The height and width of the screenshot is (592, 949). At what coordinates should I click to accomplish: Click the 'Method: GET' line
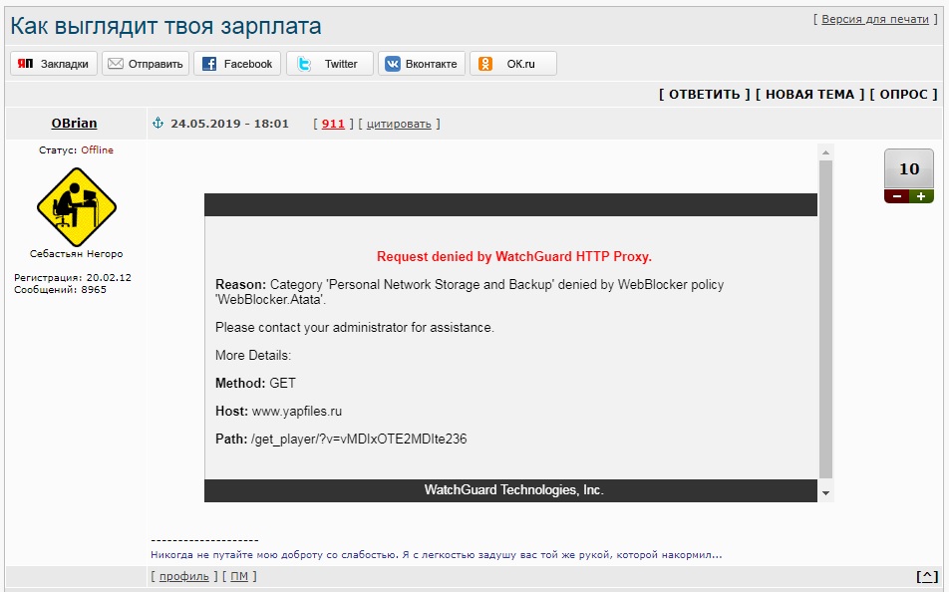pyautogui.click(x=255, y=383)
